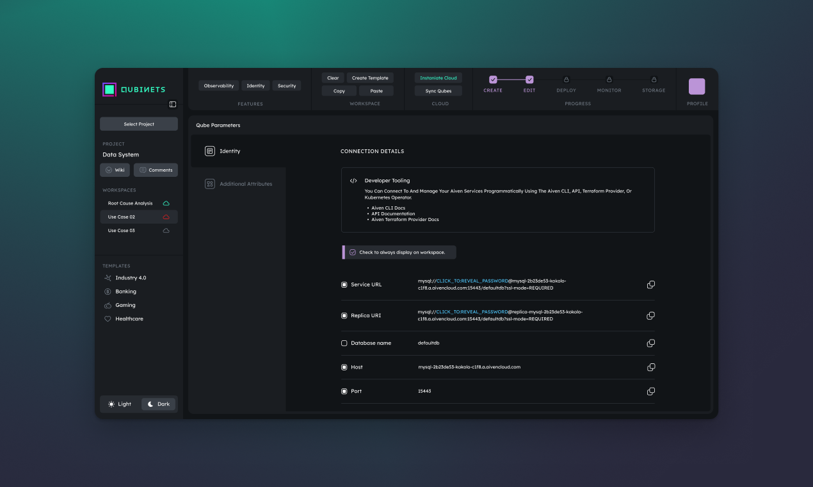Image resolution: width=813 pixels, height=487 pixels.
Task: Click the checked EDIT progress step
Action: click(x=529, y=79)
